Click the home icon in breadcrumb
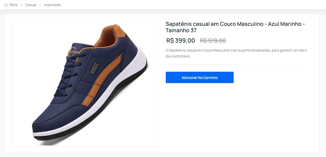The image size is (326, 157). (x=6, y=5)
